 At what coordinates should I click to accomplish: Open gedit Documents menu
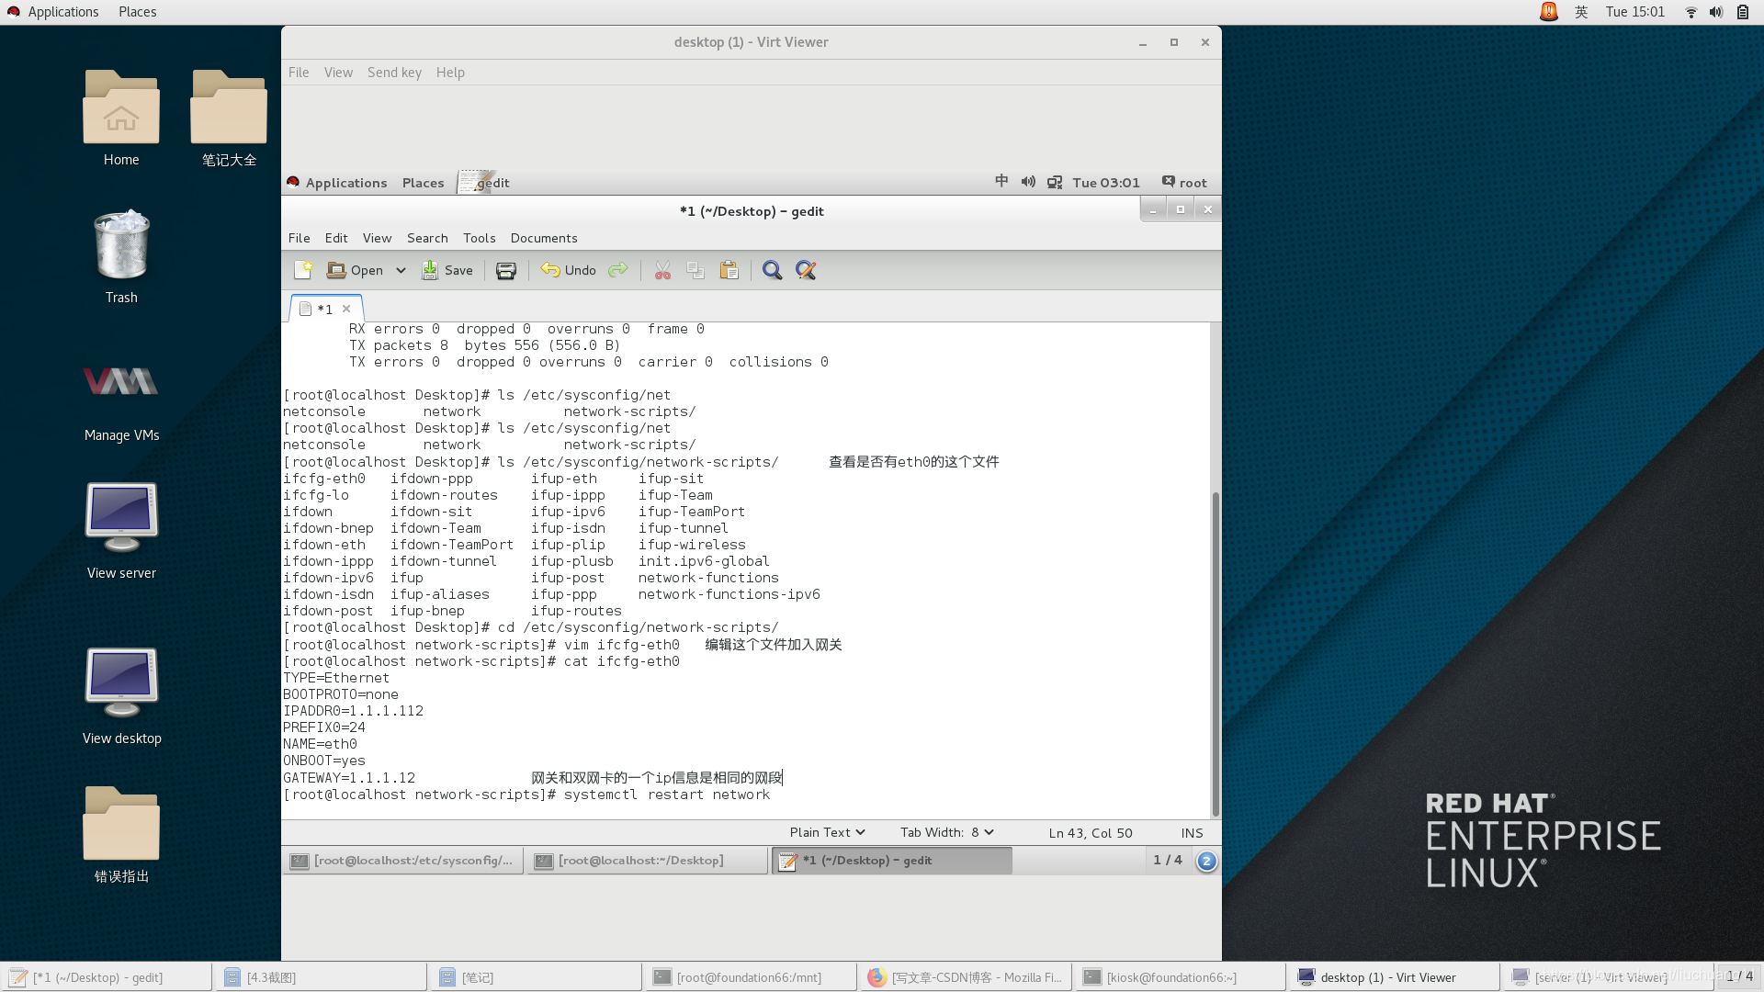click(x=544, y=238)
